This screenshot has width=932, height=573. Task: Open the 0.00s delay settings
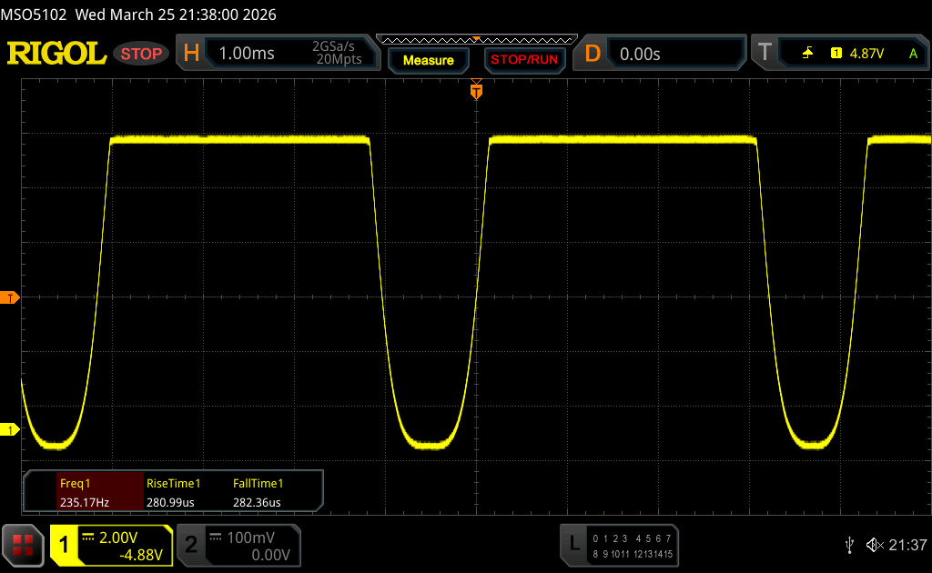674,54
